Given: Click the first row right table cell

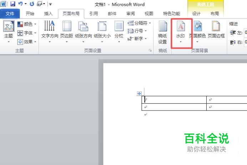Looking at the screenshot, I should [227, 100].
